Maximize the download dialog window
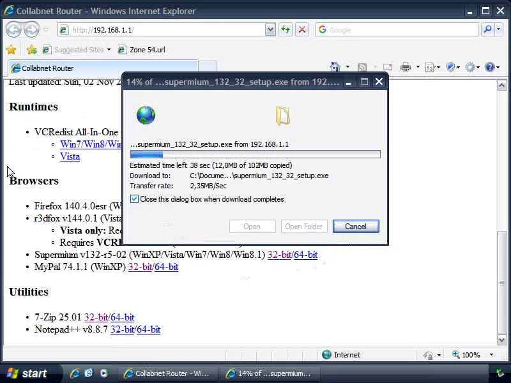The image size is (511, 383). point(364,82)
